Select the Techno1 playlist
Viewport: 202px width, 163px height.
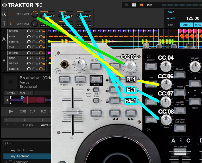point(23,156)
